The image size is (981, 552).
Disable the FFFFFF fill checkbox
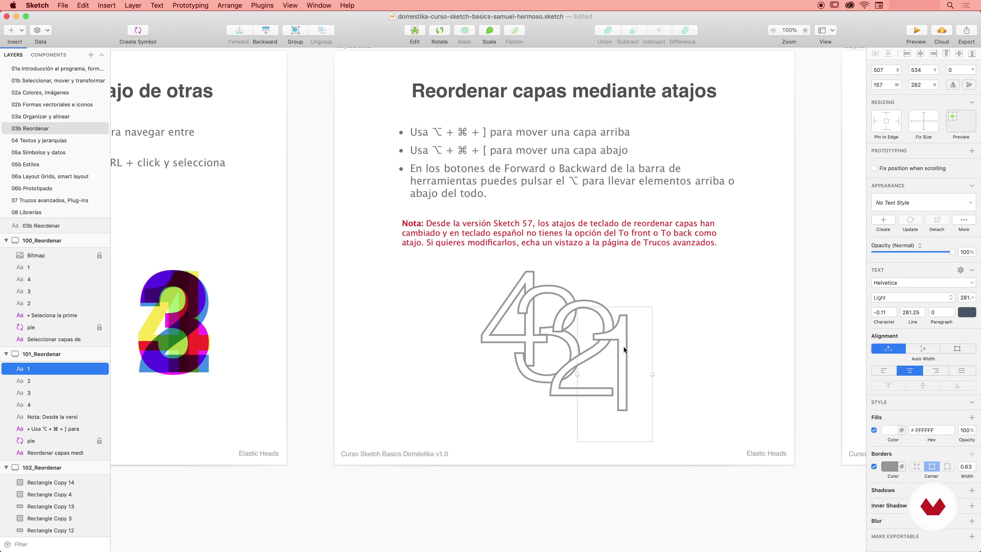(x=874, y=430)
